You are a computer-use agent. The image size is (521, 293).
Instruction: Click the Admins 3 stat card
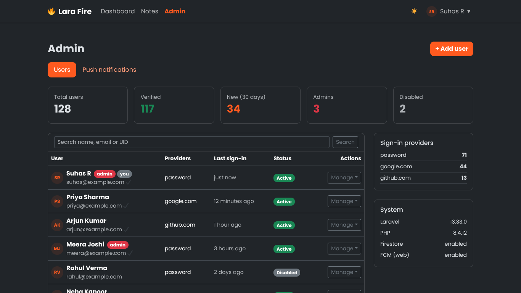coord(347,105)
